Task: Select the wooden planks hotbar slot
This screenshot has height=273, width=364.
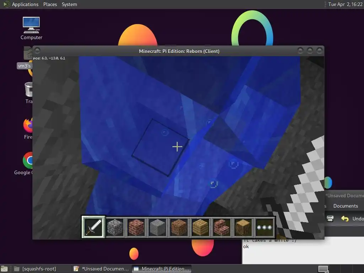Action: 200,227
